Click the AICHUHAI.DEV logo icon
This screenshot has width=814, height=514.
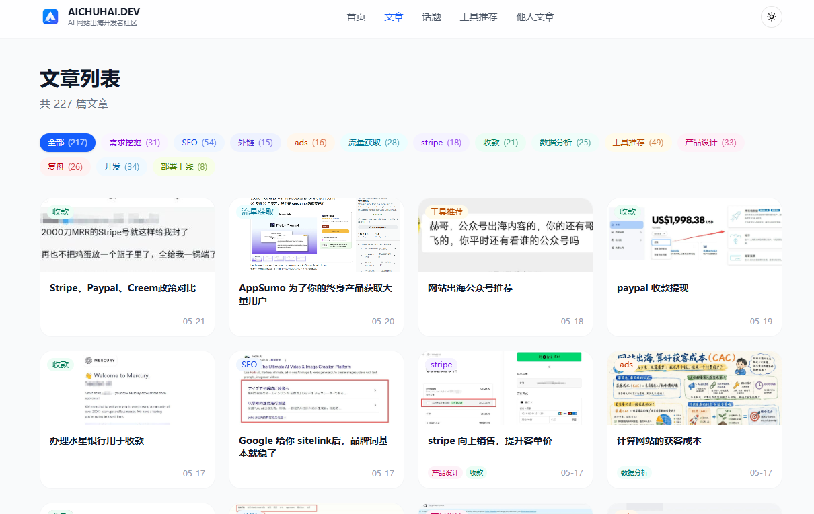[50, 17]
